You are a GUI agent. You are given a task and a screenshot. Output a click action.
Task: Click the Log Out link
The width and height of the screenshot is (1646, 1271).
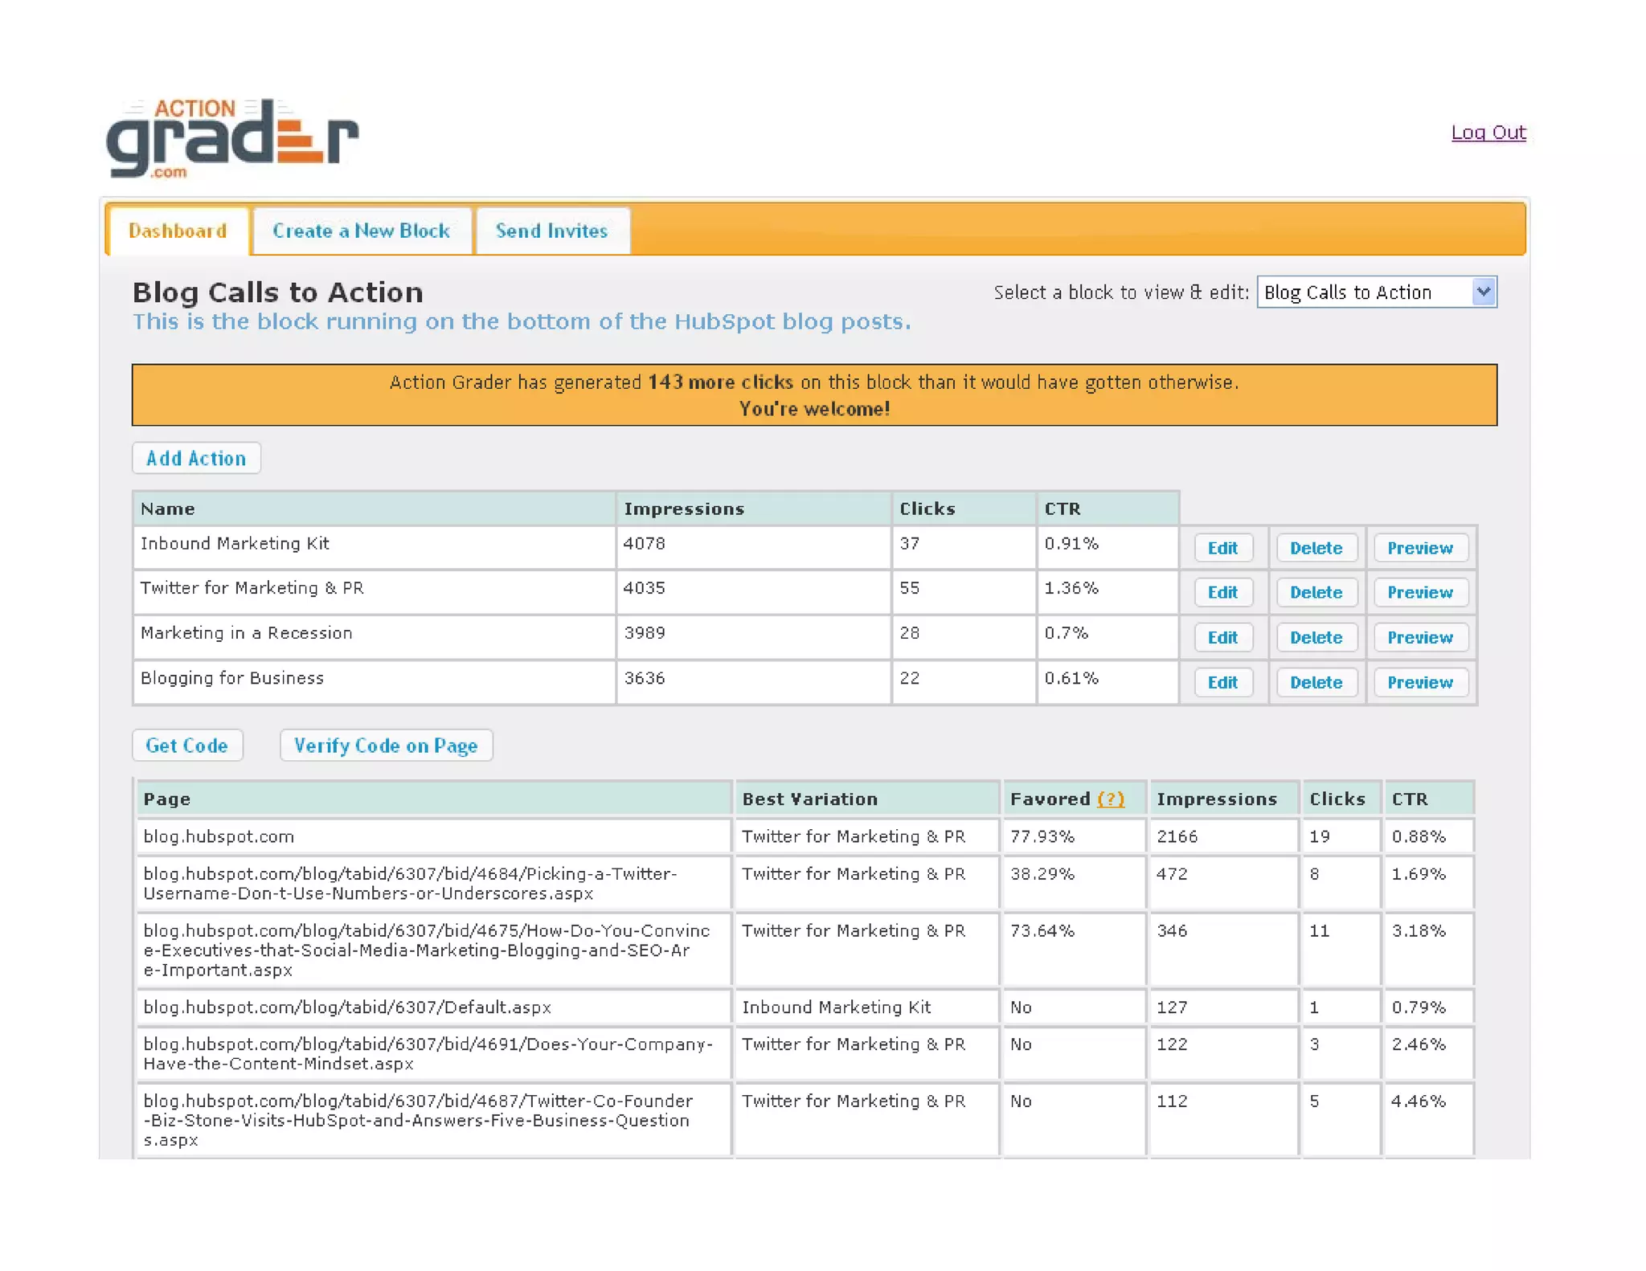1488,133
